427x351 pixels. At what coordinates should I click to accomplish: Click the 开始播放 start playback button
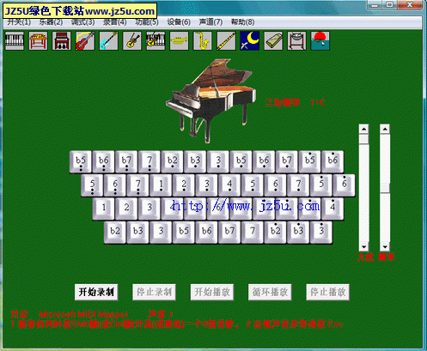tap(212, 292)
